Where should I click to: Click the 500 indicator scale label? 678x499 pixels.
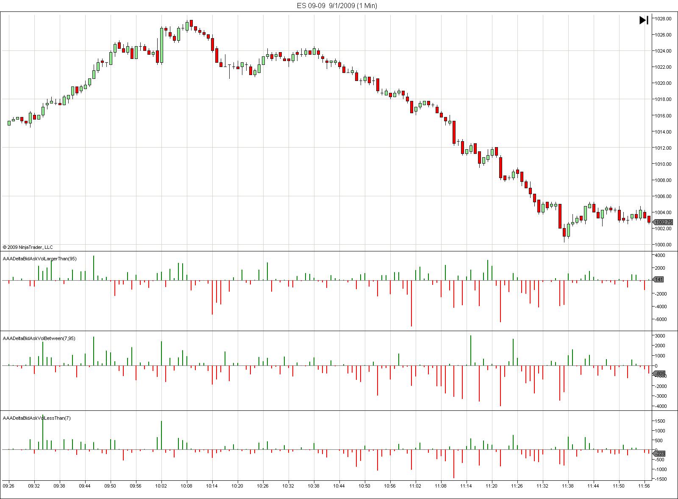tap(659, 440)
